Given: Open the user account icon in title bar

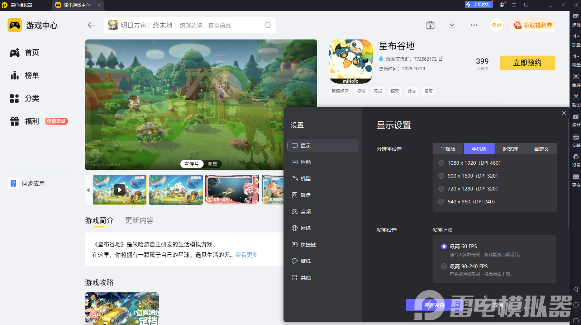Looking at the screenshot, I should point(502,5).
